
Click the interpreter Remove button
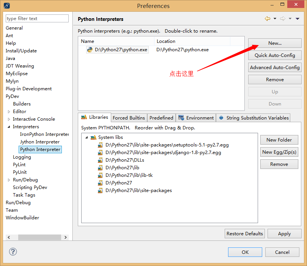coord(275,79)
